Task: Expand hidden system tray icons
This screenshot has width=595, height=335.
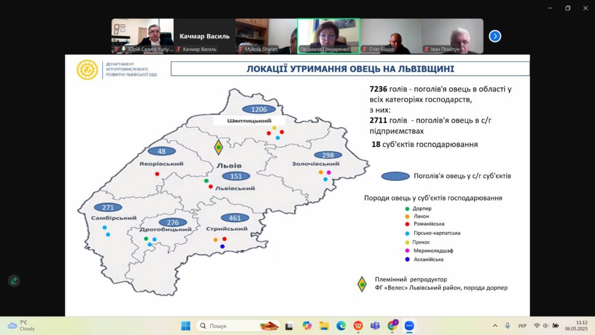Action: (495, 326)
